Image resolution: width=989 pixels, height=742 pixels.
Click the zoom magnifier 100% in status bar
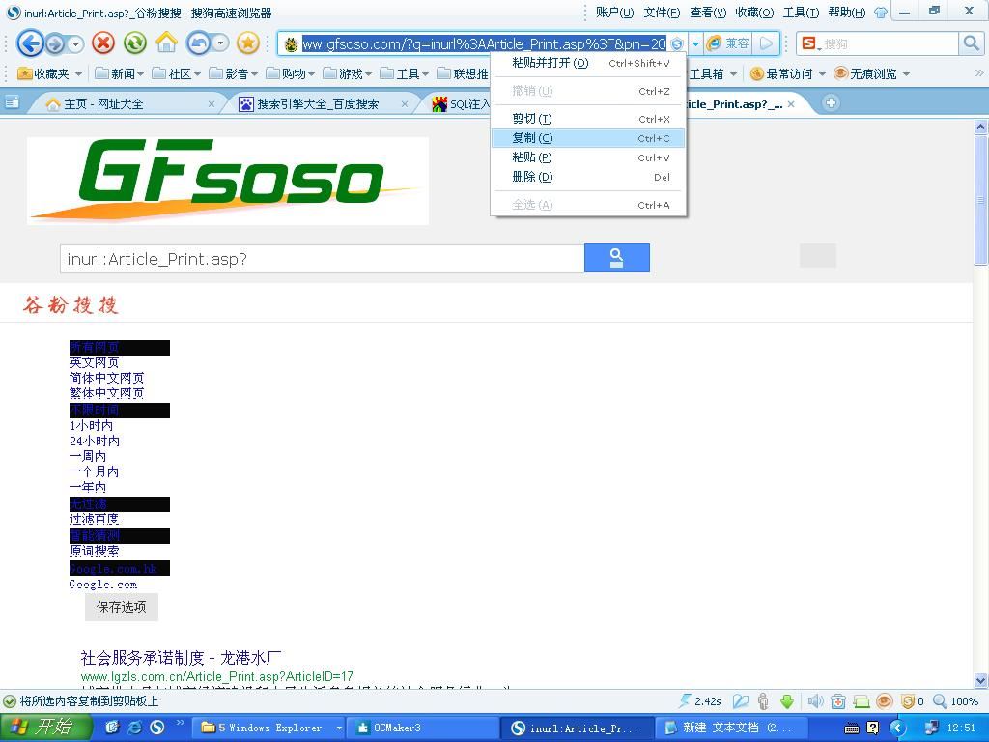[955, 701]
